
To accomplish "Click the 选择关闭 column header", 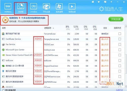I will point(117,28).
